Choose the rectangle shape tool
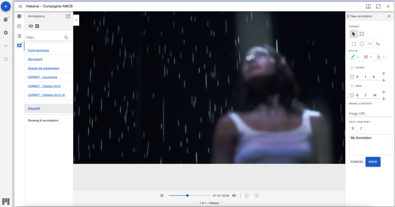Viewport: 395px width, 207px height. [x=354, y=44]
